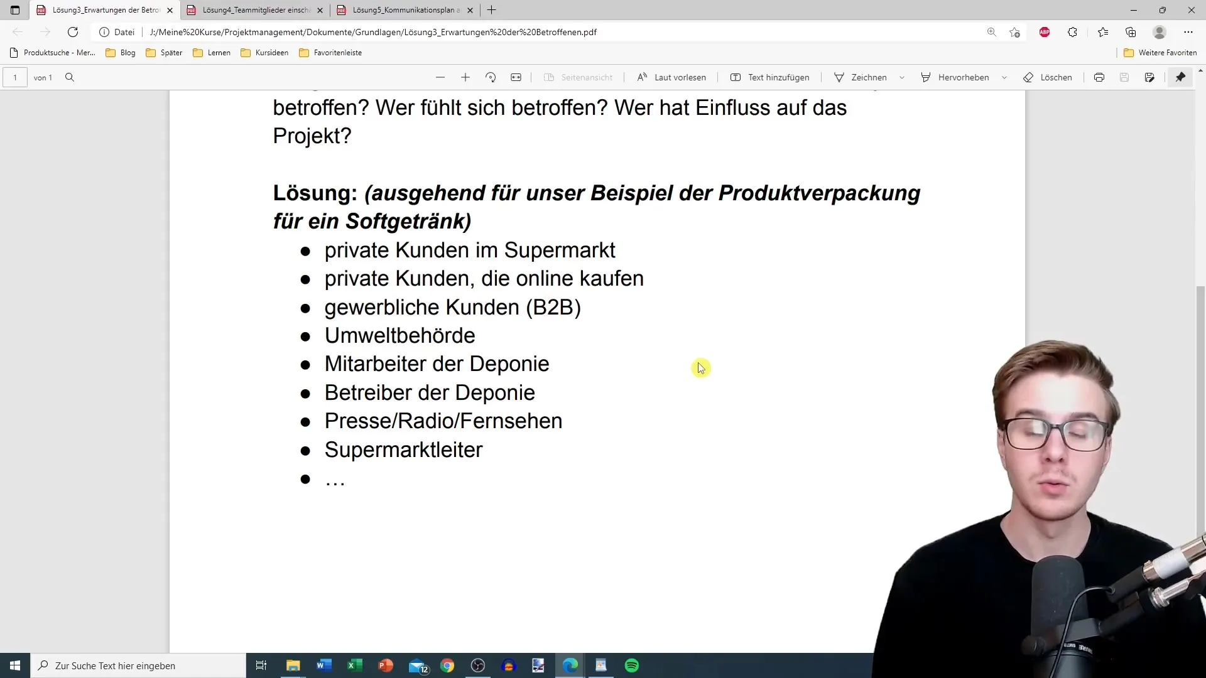The height and width of the screenshot is (678, 1206).
Task: Click the browser refresh button
Action: point(73,31)
